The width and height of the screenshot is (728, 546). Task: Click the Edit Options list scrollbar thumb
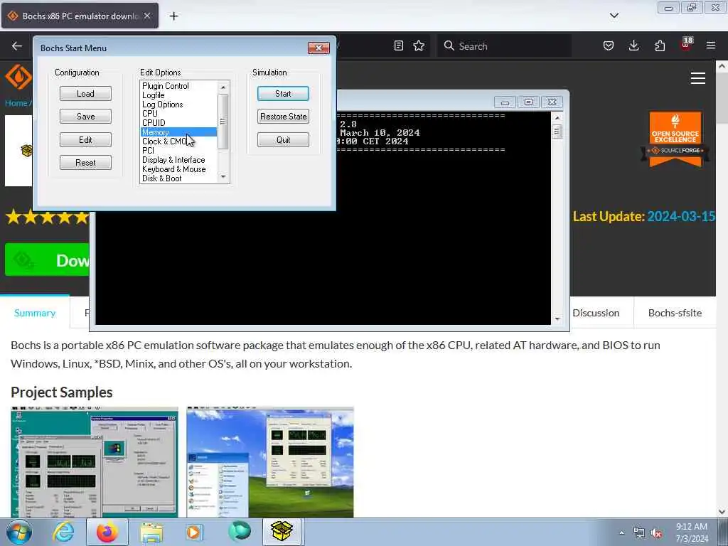[223, 122]
